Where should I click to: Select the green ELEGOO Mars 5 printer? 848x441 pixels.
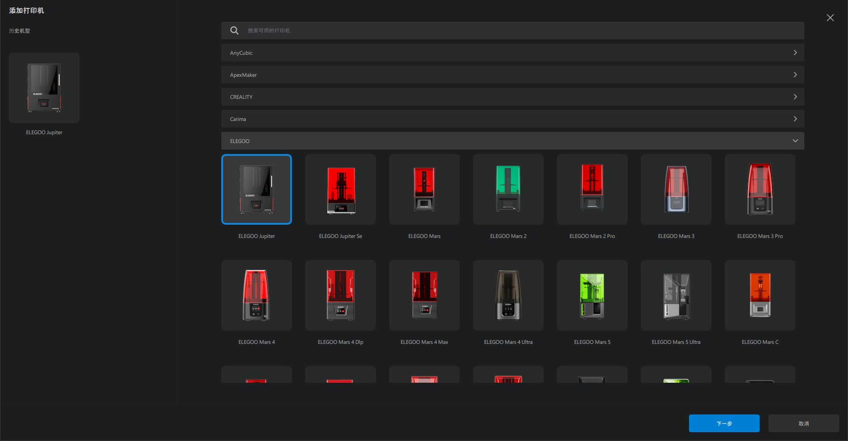(x=592, y=295)
